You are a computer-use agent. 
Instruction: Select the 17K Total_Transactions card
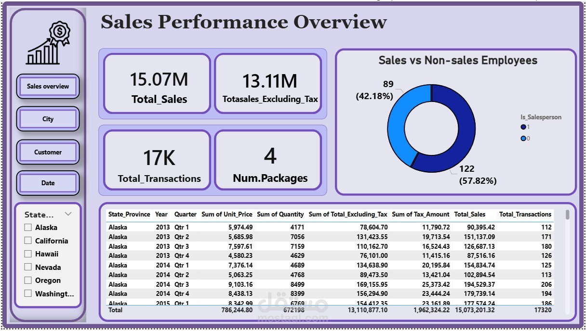[x=157, y=160]
